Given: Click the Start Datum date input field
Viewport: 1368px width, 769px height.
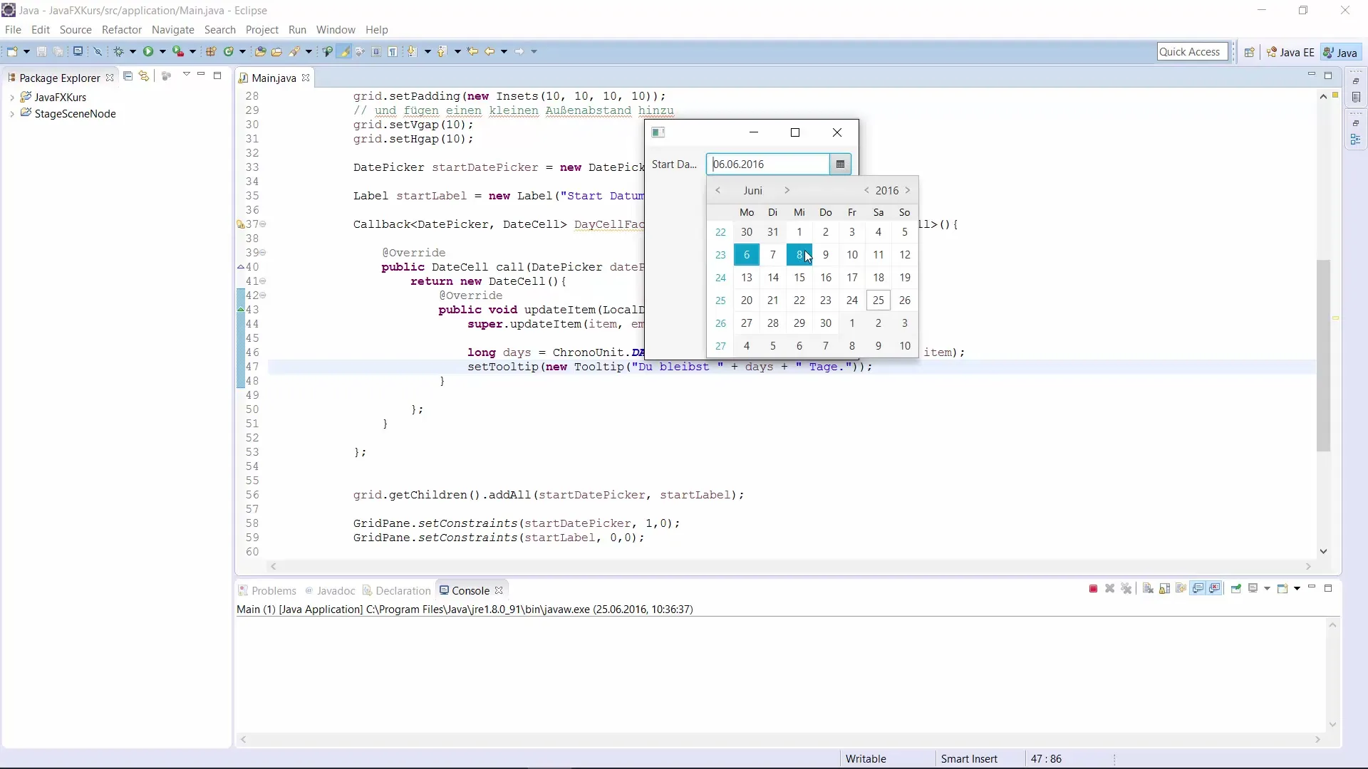Looking at the screenshot, I should click(768, 164).
